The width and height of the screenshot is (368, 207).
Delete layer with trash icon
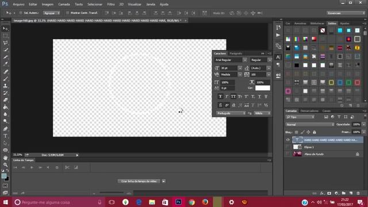coord(358,193)
